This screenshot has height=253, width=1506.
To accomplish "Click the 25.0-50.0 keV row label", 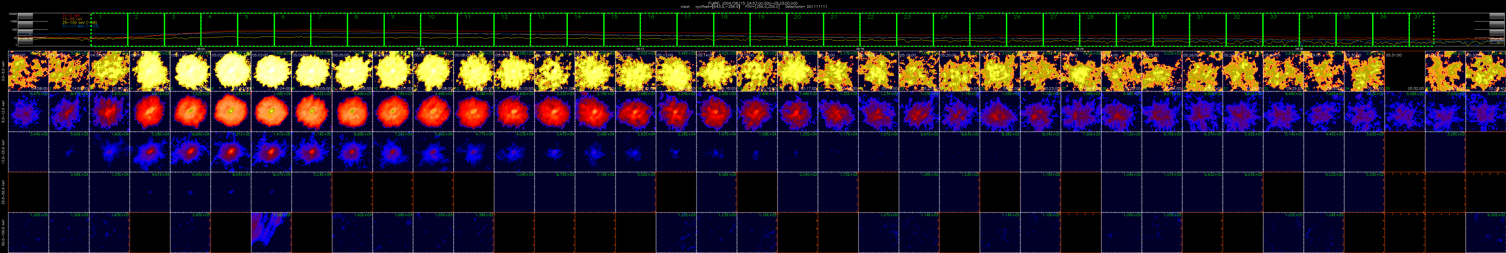I will (4, 192).
